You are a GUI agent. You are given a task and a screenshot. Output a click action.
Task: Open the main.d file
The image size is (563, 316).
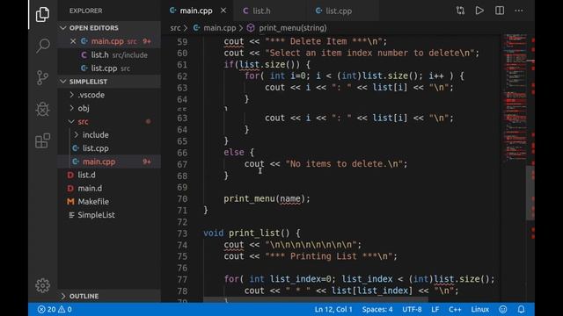pos(109,188)
